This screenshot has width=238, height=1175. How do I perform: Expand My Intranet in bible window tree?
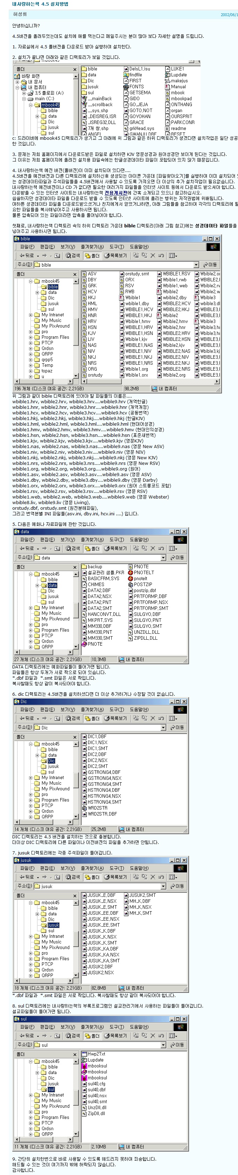coord(30,315)
